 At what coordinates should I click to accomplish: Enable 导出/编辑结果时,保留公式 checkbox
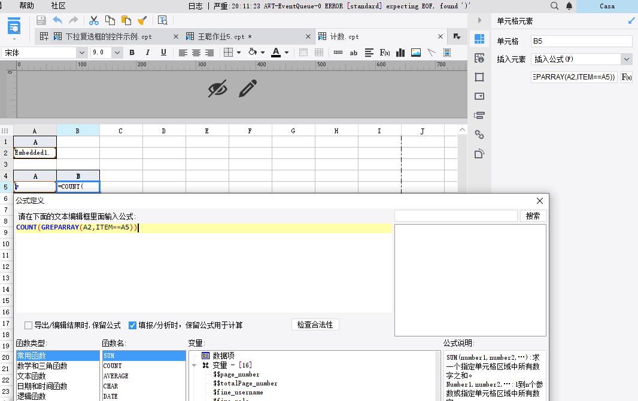(29, 326)
